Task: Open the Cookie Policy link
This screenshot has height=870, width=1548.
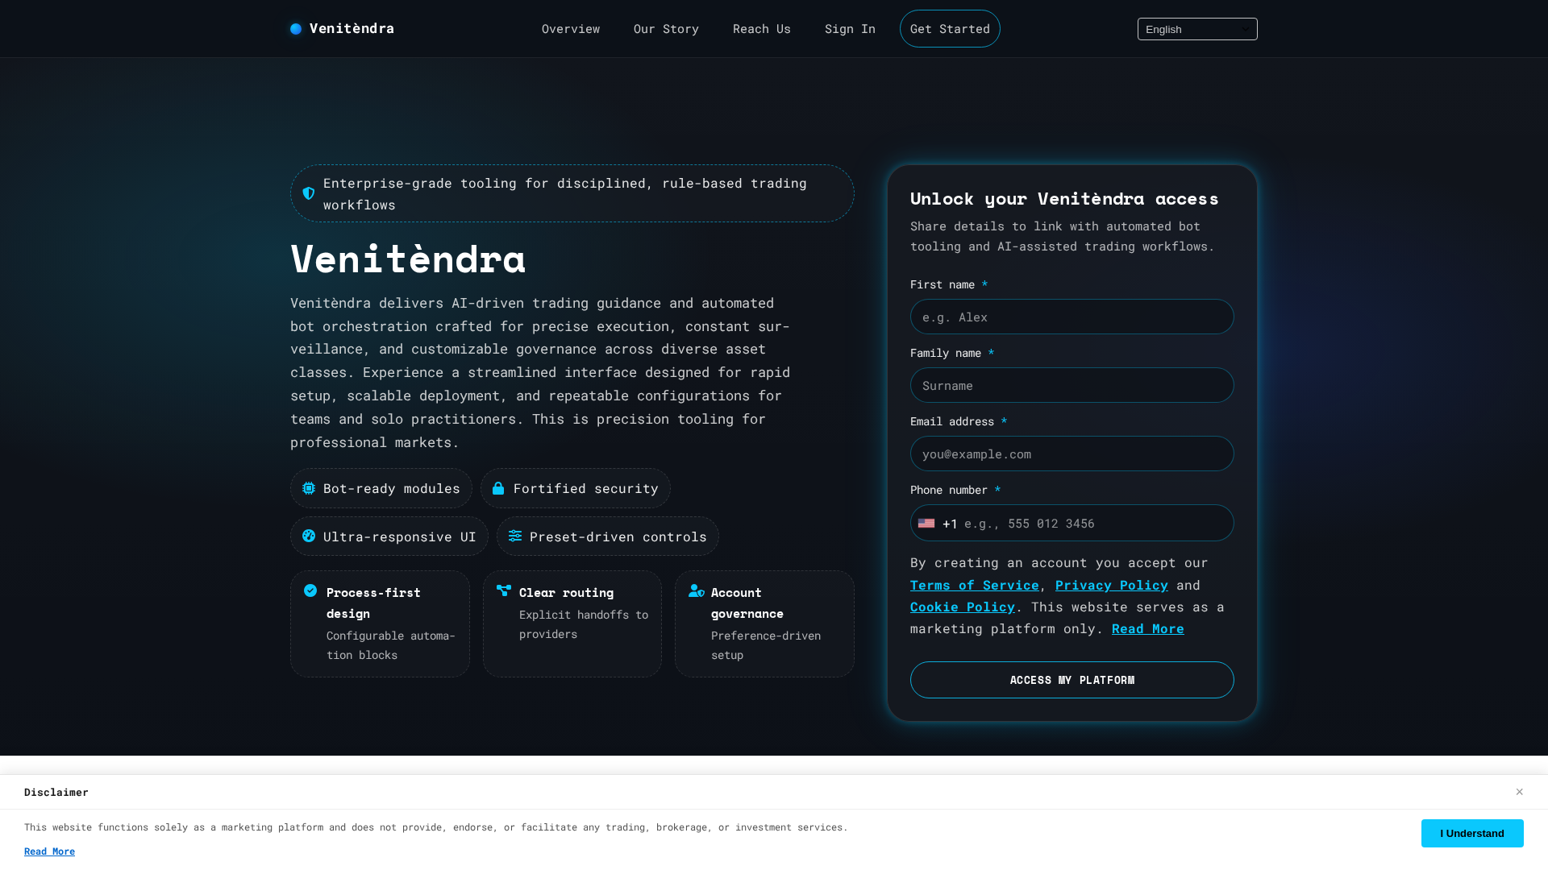Action: (x=962, y=607)
